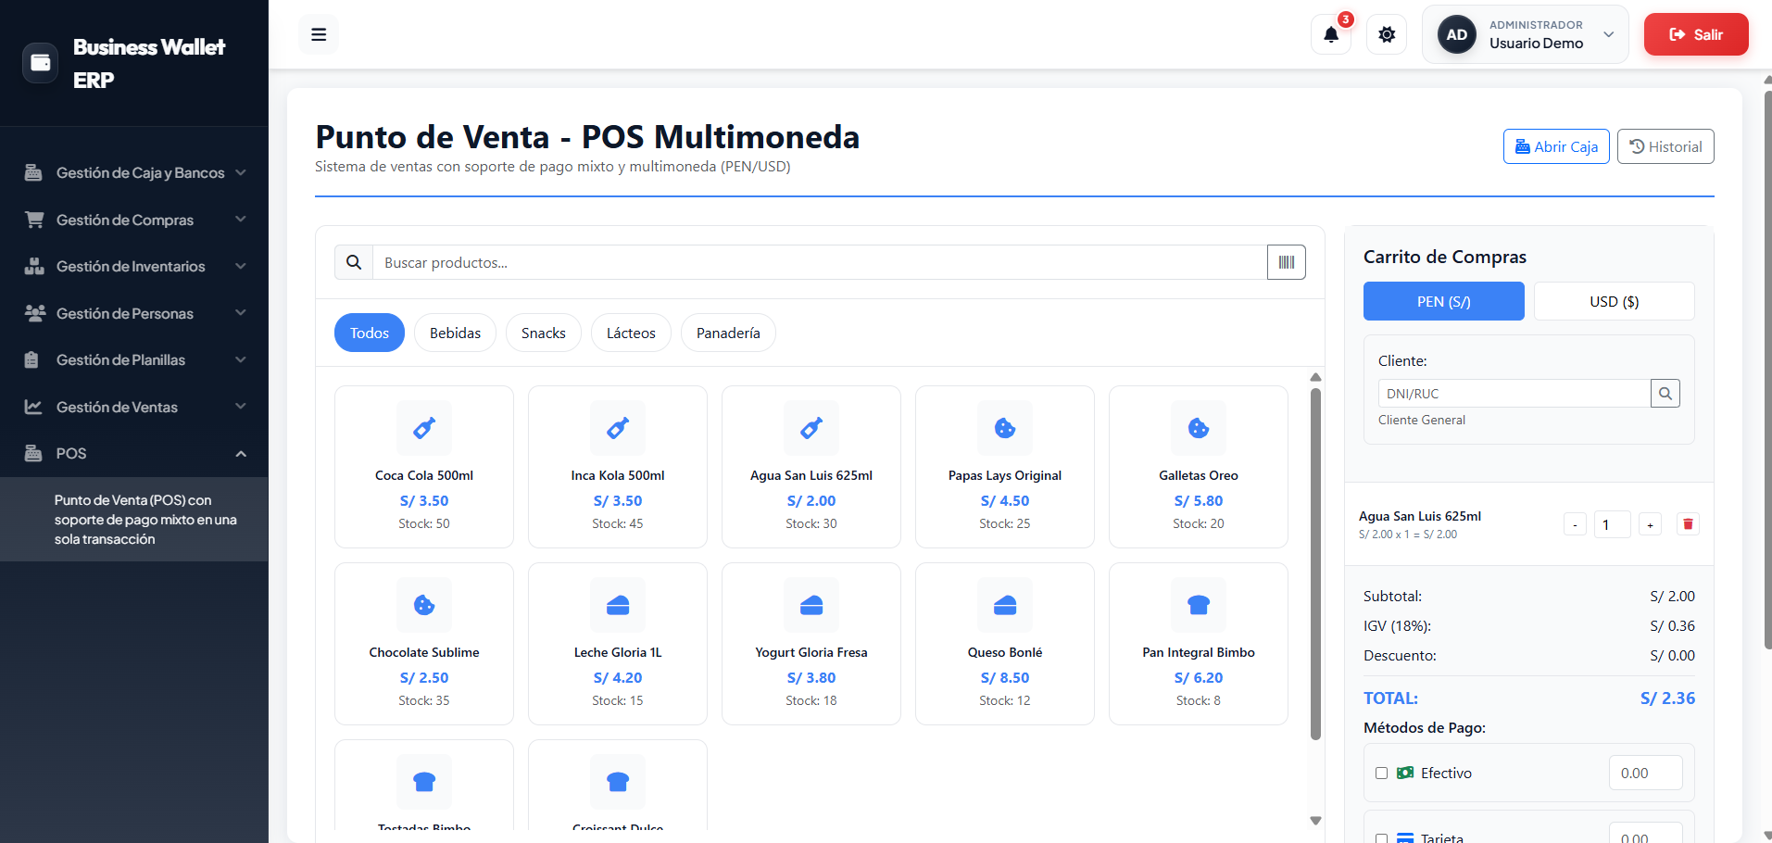Select the Bebidas category filter
The image size is (1772, 843).
coord(455,333)
